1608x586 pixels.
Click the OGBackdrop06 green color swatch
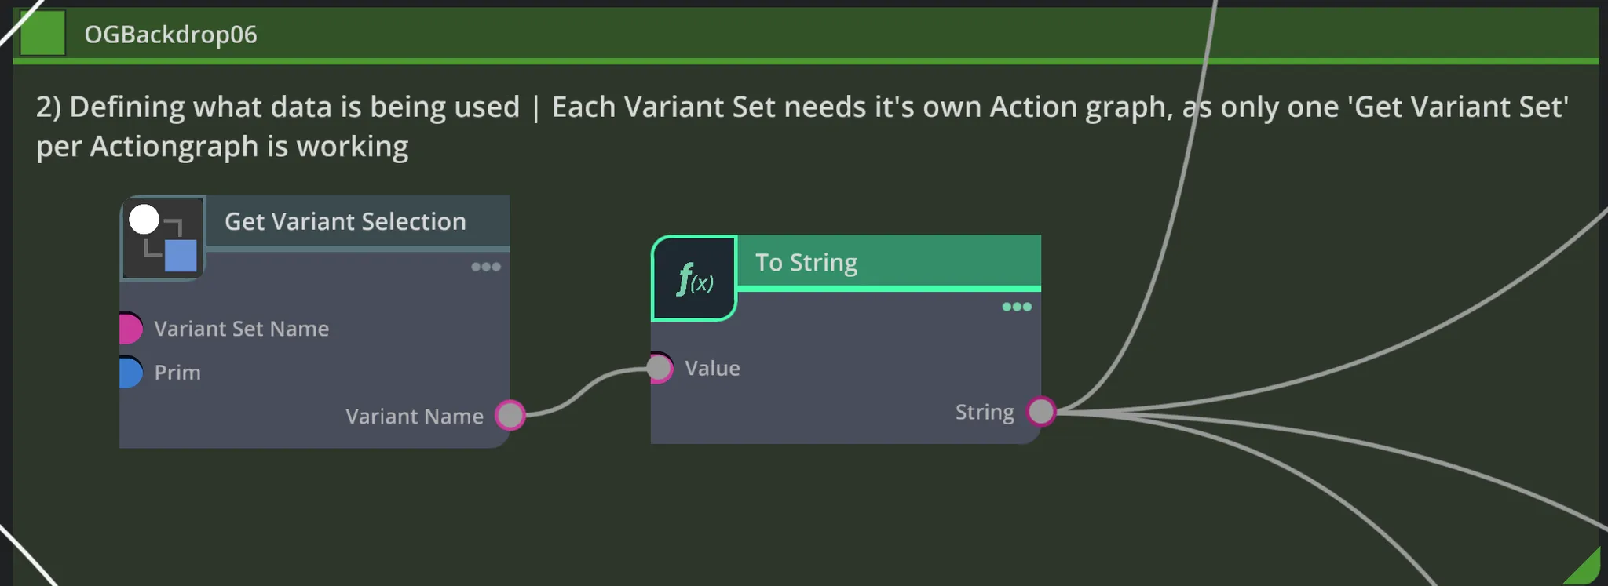point(42,34)
